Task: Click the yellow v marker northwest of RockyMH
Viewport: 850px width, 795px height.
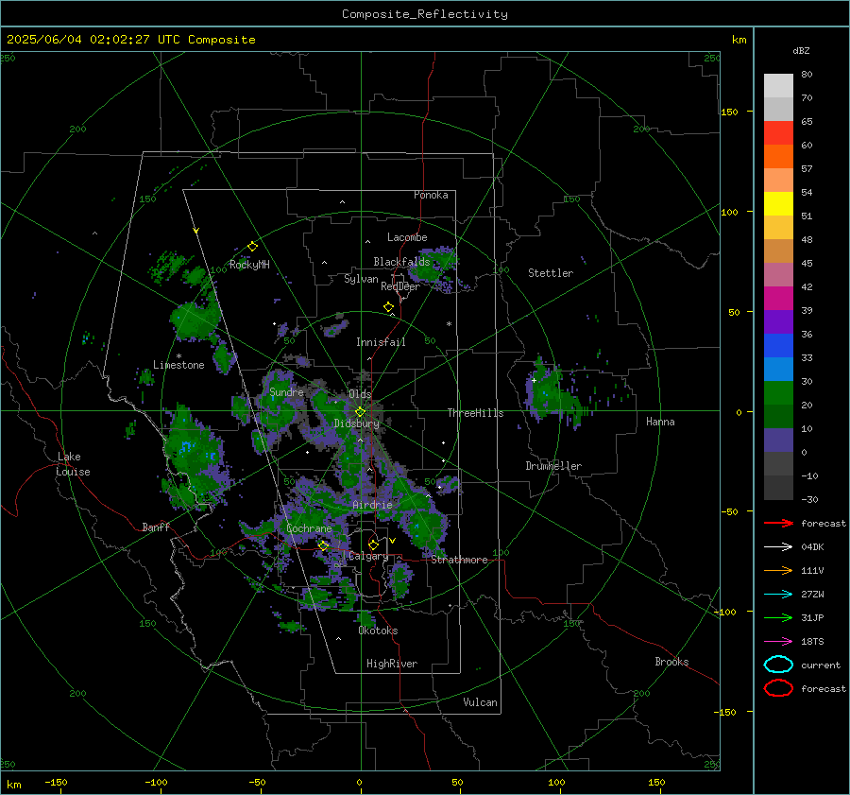Action: tap(196, 231)
